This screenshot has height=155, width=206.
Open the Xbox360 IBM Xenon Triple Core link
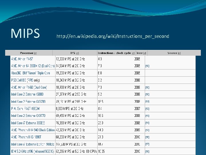pos(31,73)
